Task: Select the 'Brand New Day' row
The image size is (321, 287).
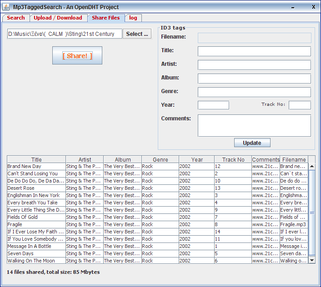Action: coord(157,166)
